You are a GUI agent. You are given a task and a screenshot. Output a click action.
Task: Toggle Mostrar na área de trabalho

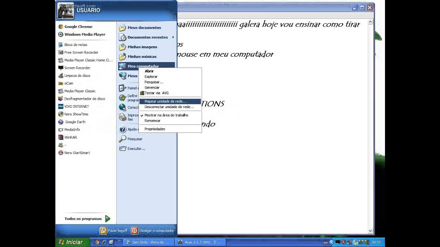click(170, 115)
